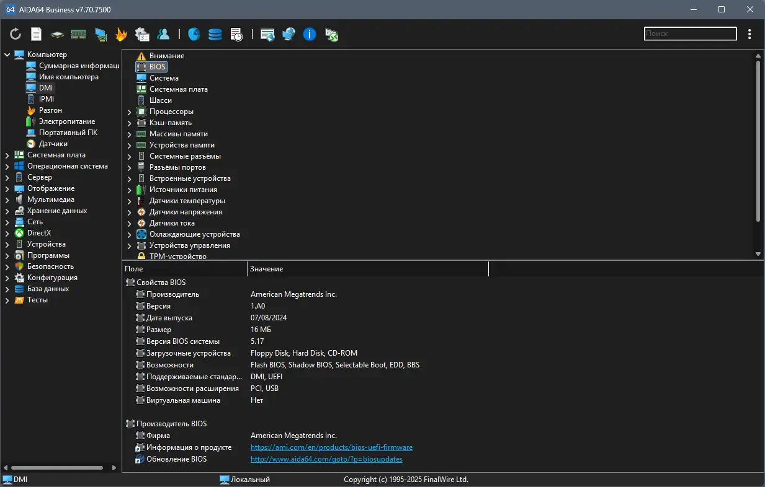This screenshot has width=765, height=487.
Task: Expand the Мультимедиа sidebar node
Action: 7,200
